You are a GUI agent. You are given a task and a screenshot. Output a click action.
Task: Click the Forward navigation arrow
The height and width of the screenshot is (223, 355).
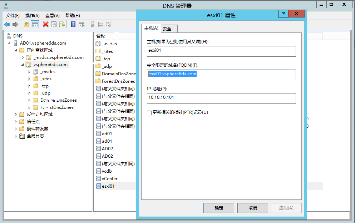click(x=14, y=24)
